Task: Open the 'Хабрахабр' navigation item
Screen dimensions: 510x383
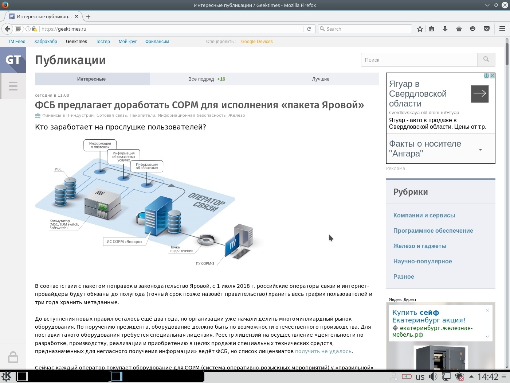Action: (46, 41)
